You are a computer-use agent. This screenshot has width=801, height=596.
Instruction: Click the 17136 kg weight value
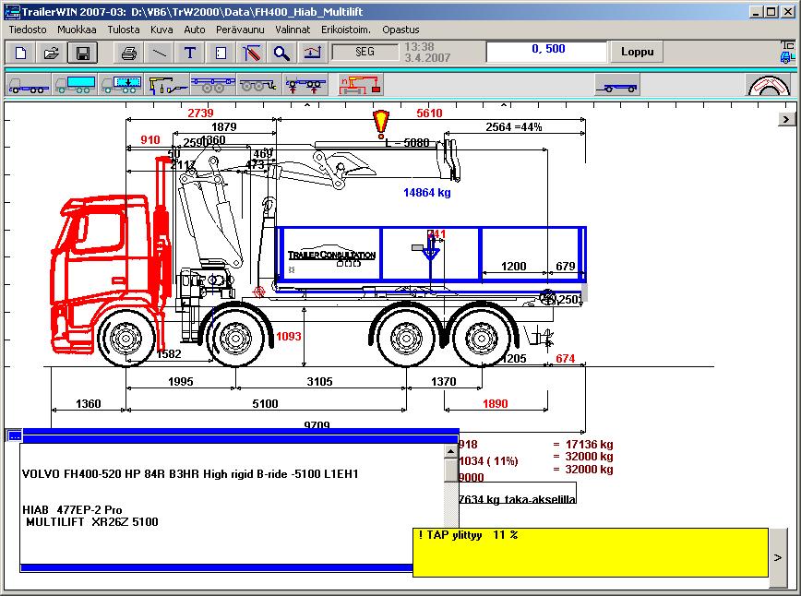tap(589, 445)
